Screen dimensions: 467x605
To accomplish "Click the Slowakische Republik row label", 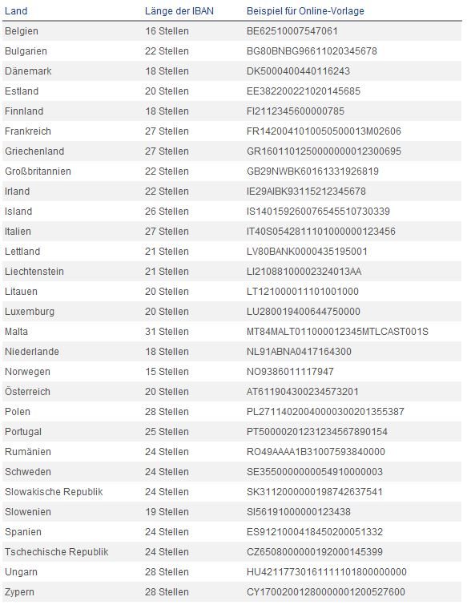I will pos(54,492).
